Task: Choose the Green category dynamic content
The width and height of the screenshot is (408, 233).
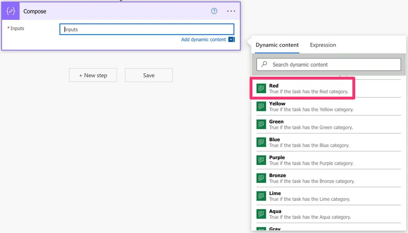Action: 311,124
